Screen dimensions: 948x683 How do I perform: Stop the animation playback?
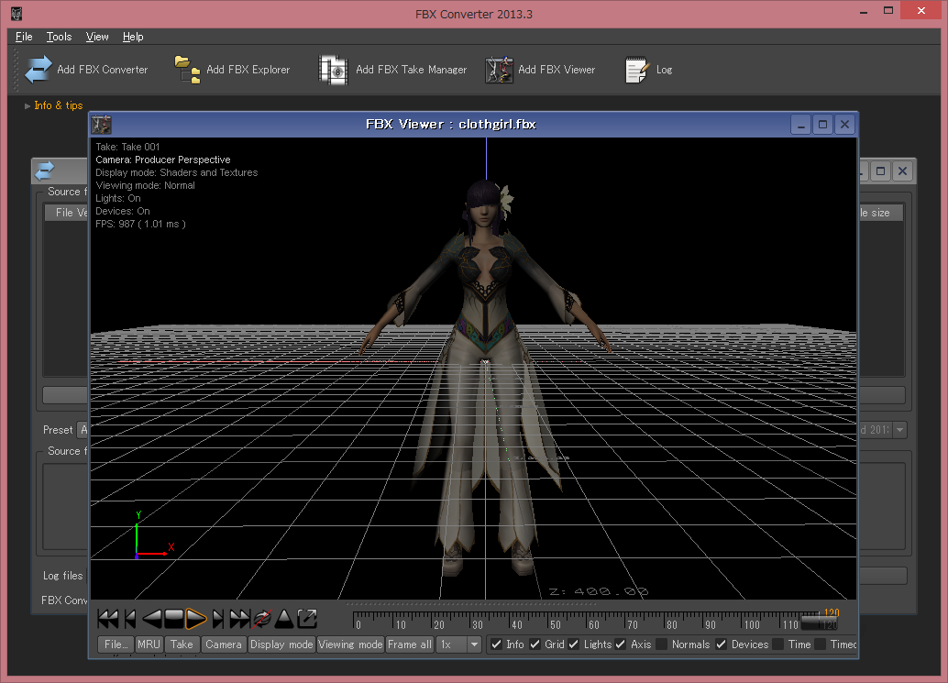(x=174, y=618)
